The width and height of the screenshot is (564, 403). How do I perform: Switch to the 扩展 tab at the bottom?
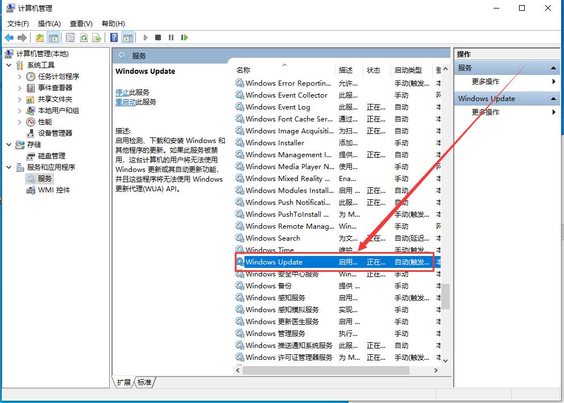click(123, 382)
